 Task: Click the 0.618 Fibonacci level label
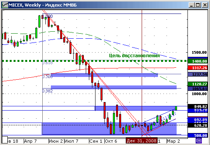[x=47, y=63]
